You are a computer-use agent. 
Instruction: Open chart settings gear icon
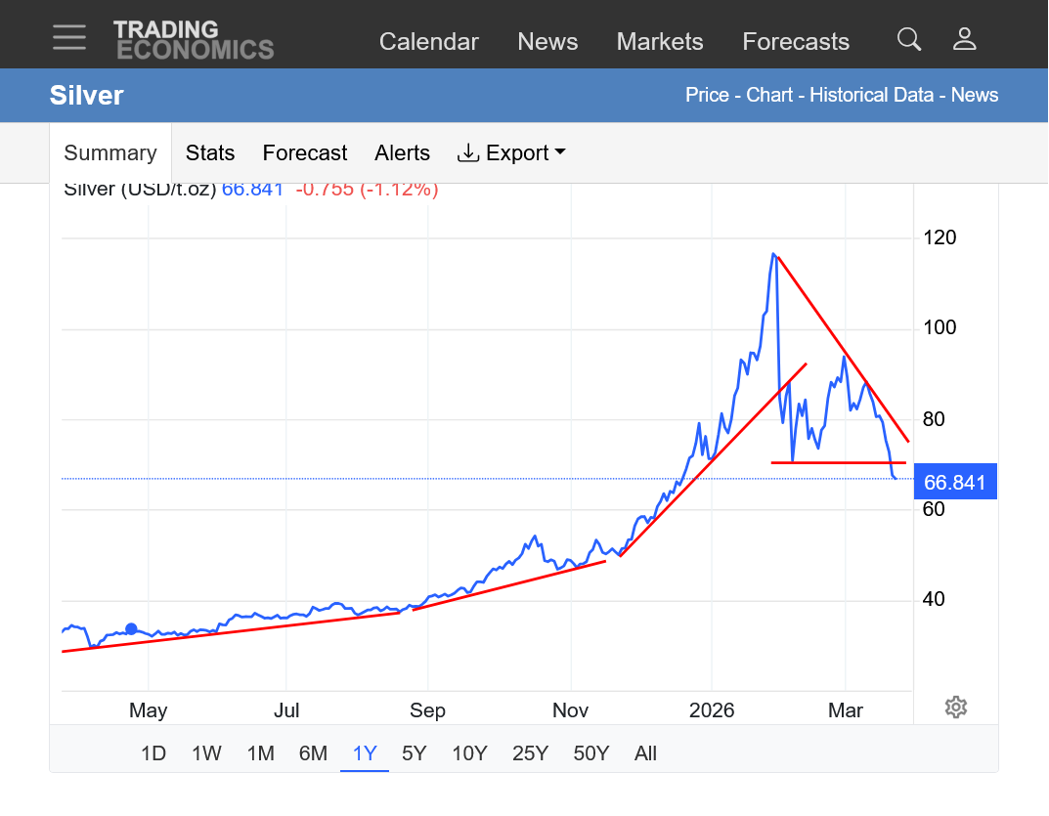pos(956,708)
